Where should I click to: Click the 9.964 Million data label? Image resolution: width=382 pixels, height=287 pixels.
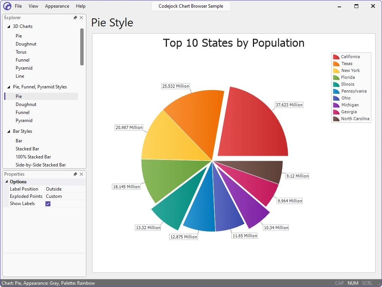[290, 201]
